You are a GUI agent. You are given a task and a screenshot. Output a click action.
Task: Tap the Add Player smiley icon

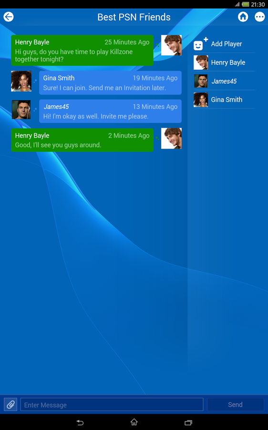coord(200,44)
